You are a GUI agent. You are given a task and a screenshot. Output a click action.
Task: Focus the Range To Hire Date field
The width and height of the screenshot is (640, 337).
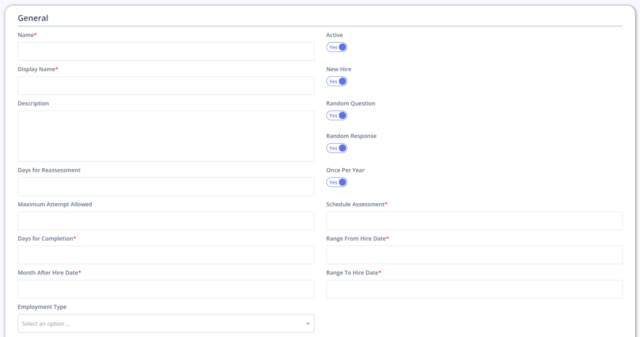click(x=474, y=289)
